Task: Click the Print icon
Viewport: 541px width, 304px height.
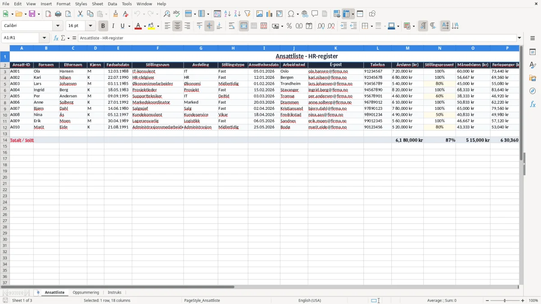Action: [x=58, y=14]
